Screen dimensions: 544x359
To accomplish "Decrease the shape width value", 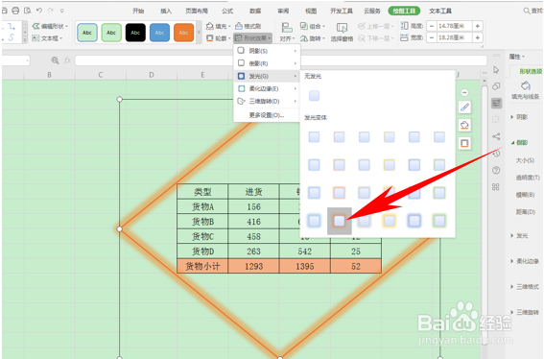I will tap(432, 37).
